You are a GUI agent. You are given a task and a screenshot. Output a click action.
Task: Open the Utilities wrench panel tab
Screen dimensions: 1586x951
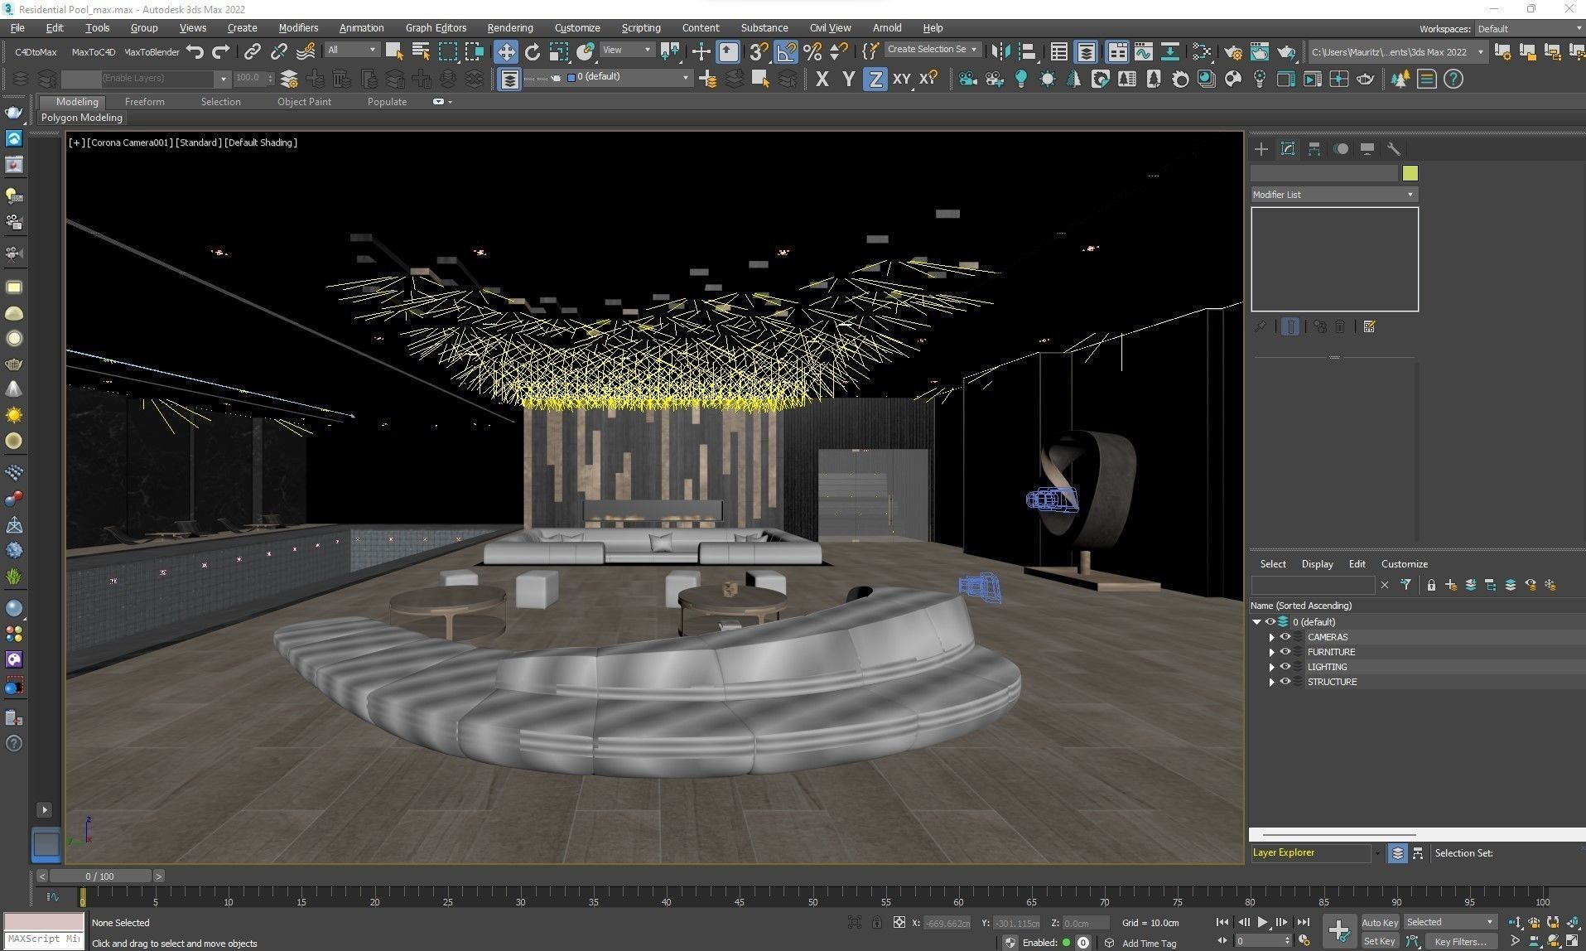coord(1394,149)
